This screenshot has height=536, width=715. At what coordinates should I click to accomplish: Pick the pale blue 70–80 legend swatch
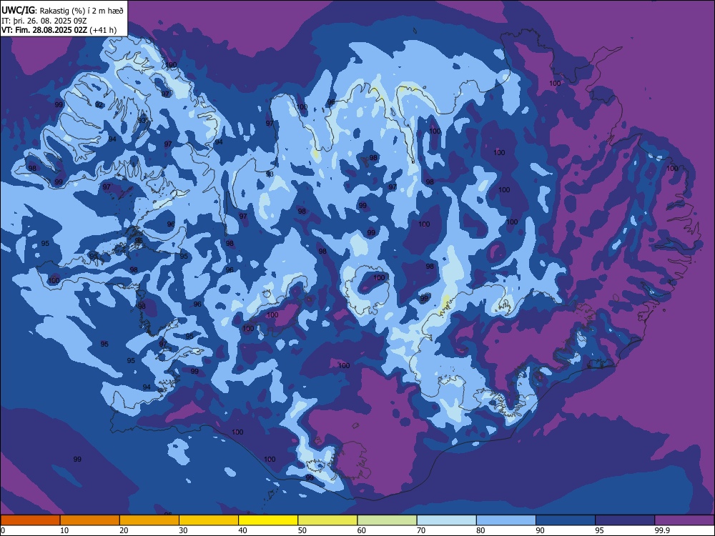click(447, 520)
